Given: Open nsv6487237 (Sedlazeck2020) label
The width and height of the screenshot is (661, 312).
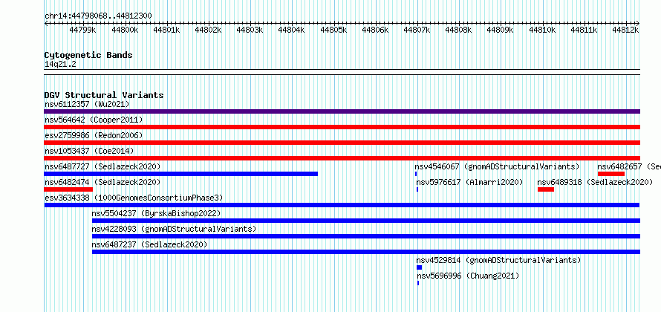Looking at the screenshot, I should pos(149,244).
